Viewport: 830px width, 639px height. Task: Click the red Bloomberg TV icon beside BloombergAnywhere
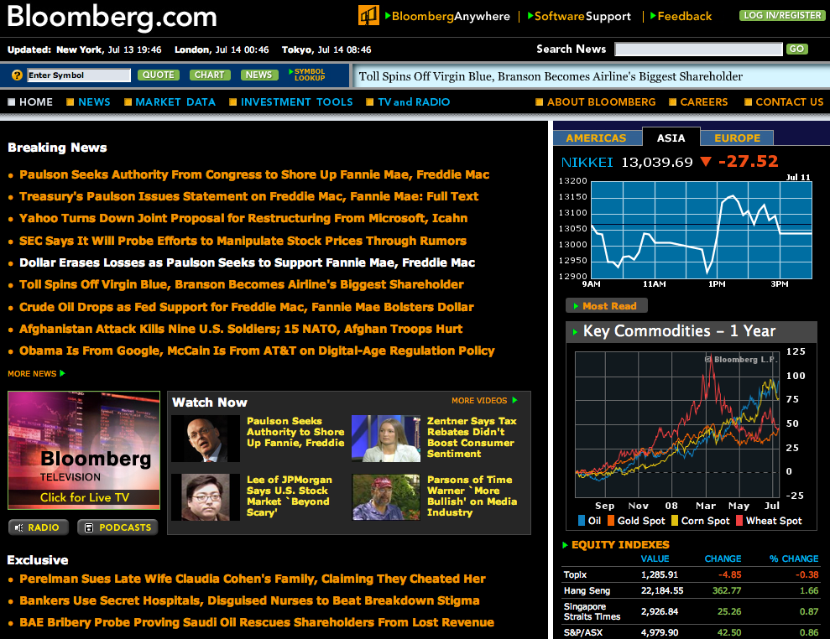click(x=369, y=15)
